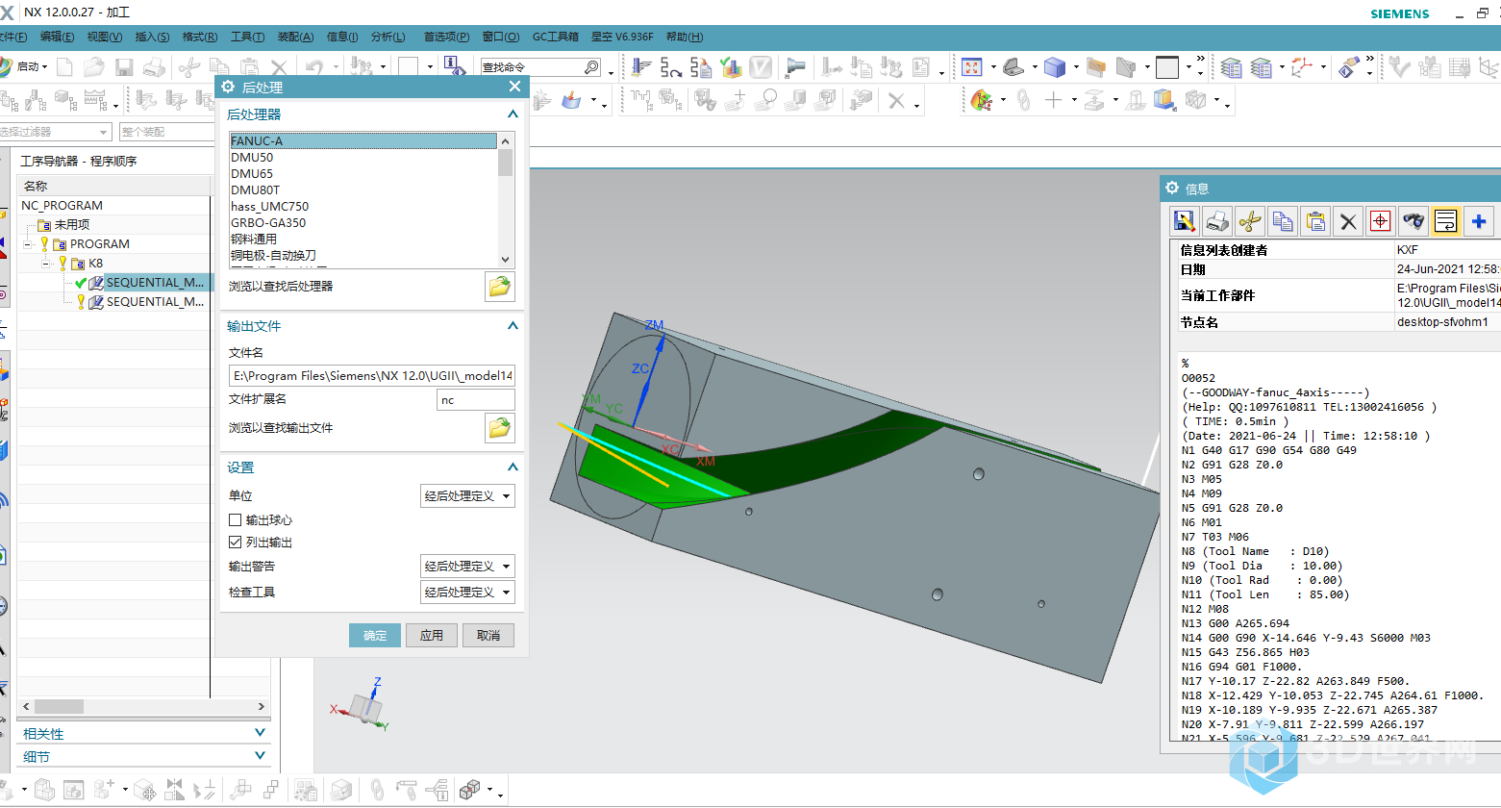Open the 输出警告 dropdown
Viewport: 1501px width, 808px height.
(468, 567)
